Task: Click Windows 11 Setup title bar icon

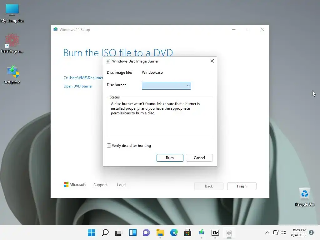Action: pos(56,29)
